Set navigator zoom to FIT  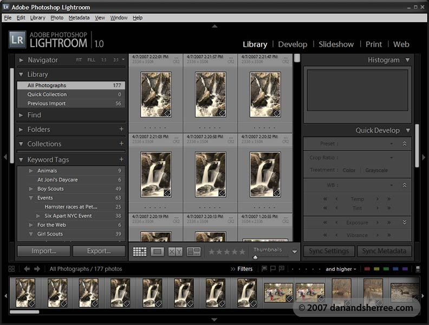coord(79,60)
